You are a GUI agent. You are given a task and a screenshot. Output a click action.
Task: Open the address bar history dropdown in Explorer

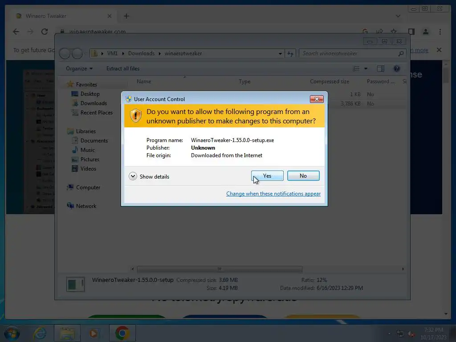pyautogui.click(x=280, y=53)
